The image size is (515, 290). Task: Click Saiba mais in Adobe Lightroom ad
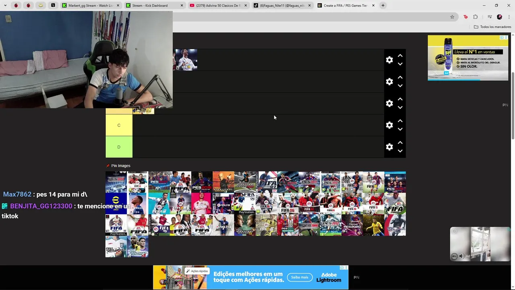(299, 277)
